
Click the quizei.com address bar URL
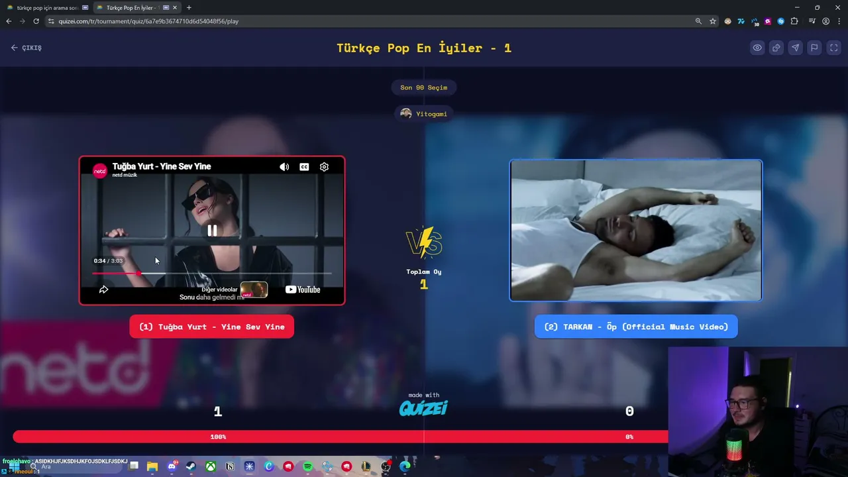click(148, 21)
